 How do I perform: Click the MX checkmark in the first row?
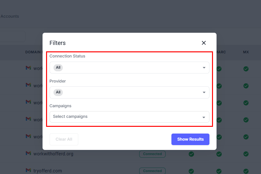click(246, 69)
